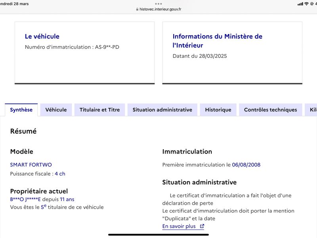This screenshot has width=317, height=238.
Task: Click the Résumé section heading
Action: tap(23, 131)
